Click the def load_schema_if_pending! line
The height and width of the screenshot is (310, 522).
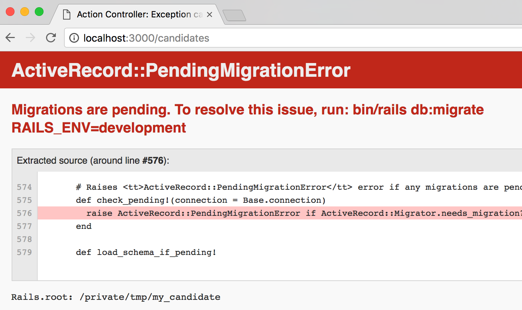tap(146, 252)
